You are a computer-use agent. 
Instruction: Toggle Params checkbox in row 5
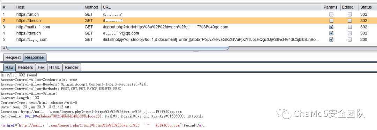(331, 39)
